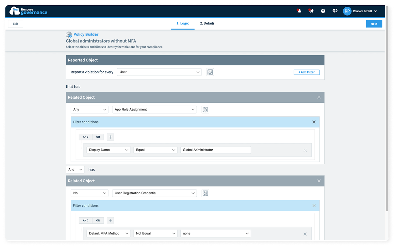Open the No quantifier dropdown
This screenshot has height=246, width=394.
click(90, 193)
